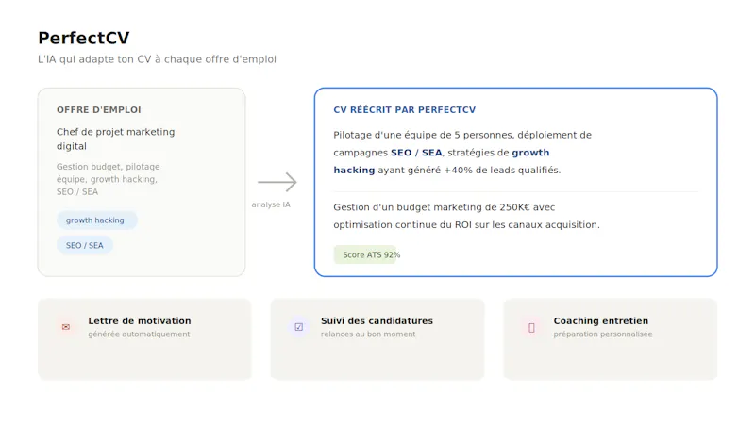Screen dimensions: 755x424
Task: Click the PerfectCV title
Action: pos(84,38)
